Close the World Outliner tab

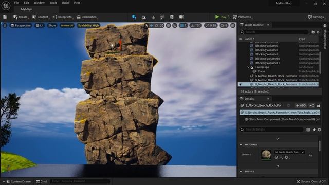[x=268, y=25]
